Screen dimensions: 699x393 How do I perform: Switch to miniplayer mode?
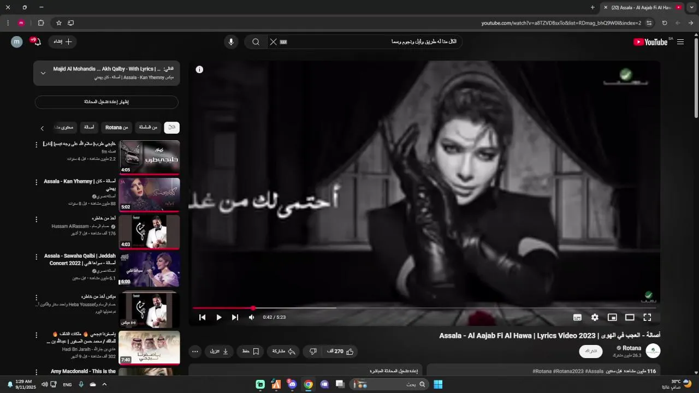click(x=612, y=317)
